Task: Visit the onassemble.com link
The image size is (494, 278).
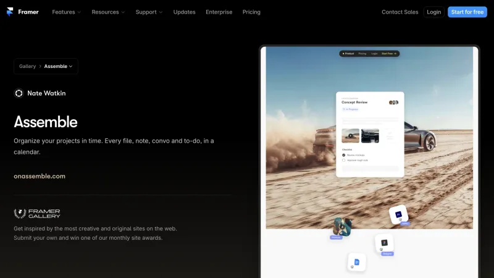Action: coord(40,176)
